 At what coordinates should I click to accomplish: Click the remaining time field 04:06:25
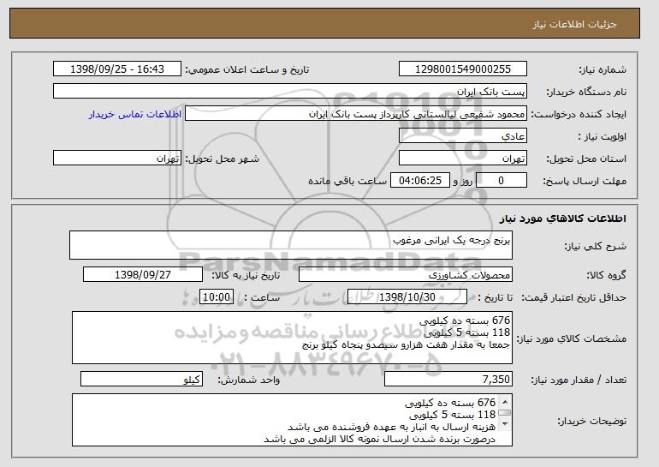420,181
